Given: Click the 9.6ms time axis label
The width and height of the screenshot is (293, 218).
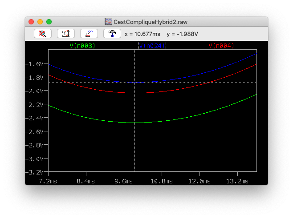Looking at the screenshot, I should [x=123, y=181].
